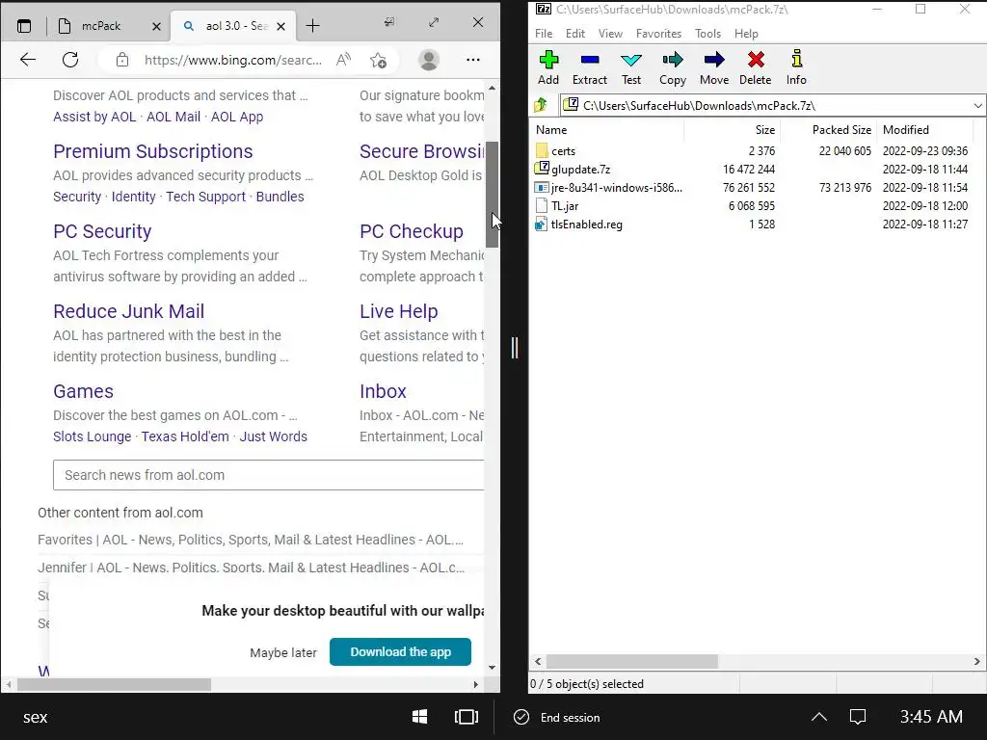The image size is (987, 740).
Task: Click the glupdate.7z archive icon
Action: click(542, 169)
